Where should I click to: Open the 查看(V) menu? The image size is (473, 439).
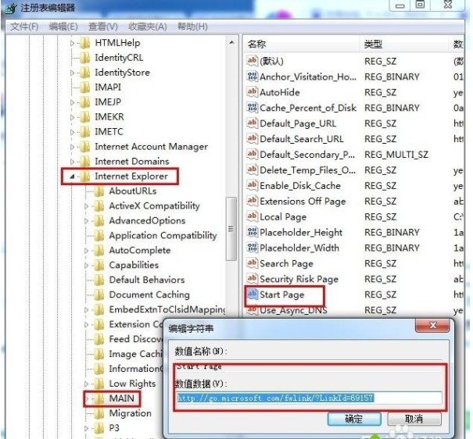103,27
